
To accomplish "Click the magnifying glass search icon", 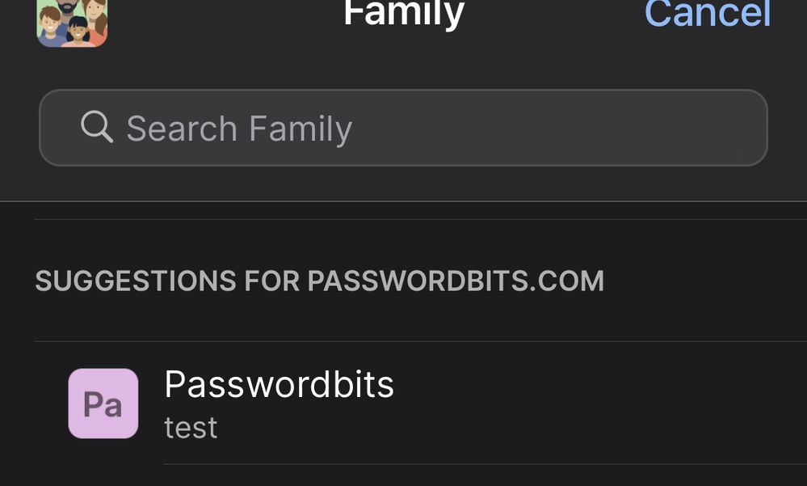I will click(x=96, y=127).
